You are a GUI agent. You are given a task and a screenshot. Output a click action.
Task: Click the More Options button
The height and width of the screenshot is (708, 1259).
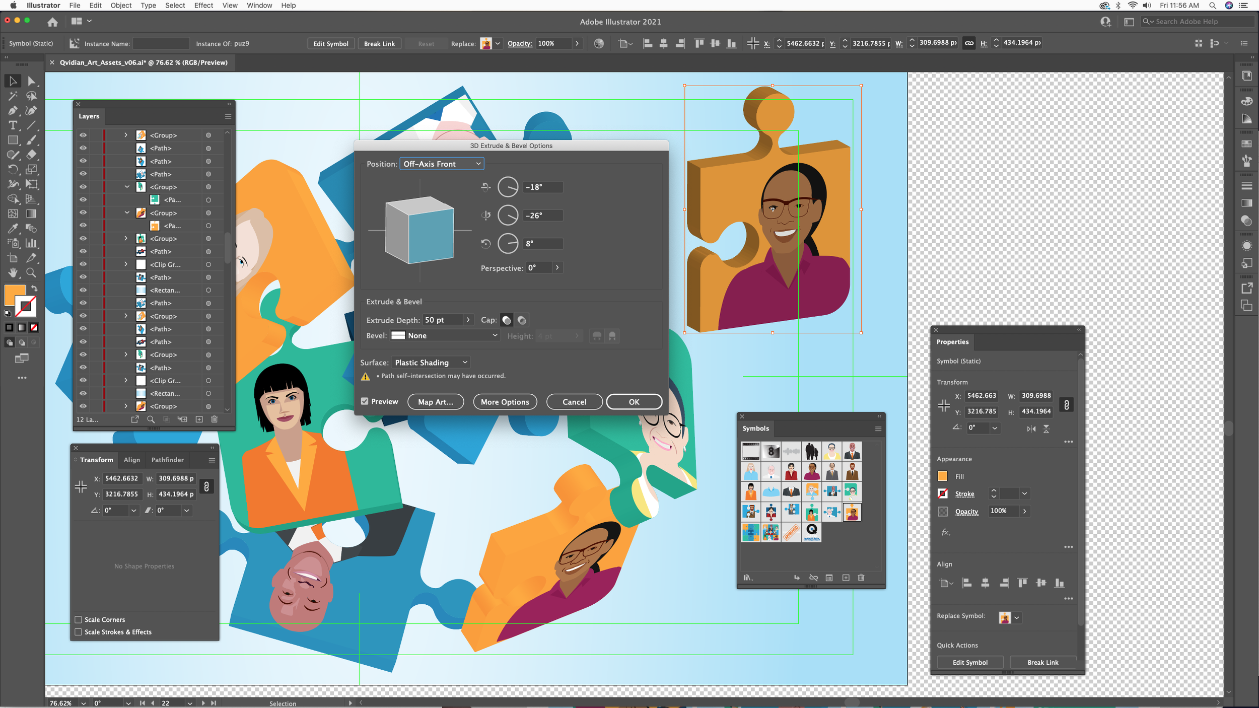pyautogui.click(x=505, y=402)
